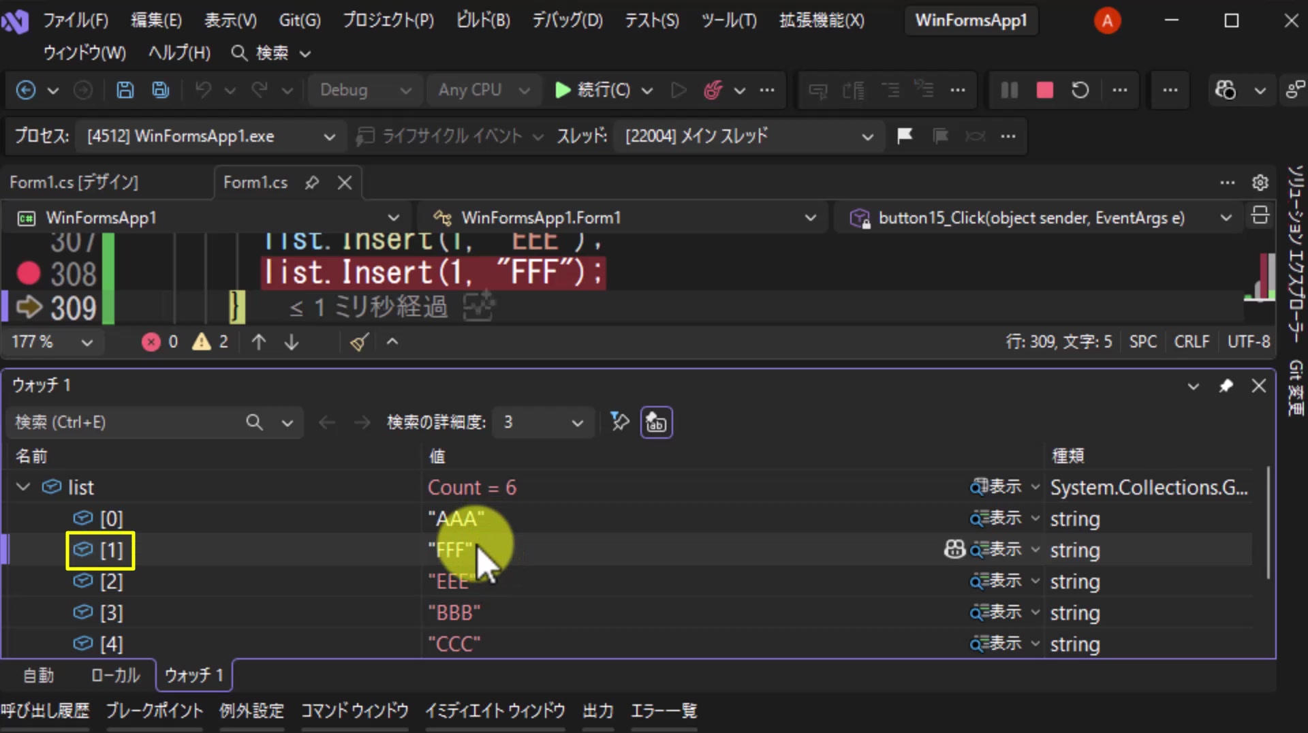The image size is (1308, 733).
Task: Open the GitHub Copilot icon in toolbar
Action: click(x=1226, y=90)
